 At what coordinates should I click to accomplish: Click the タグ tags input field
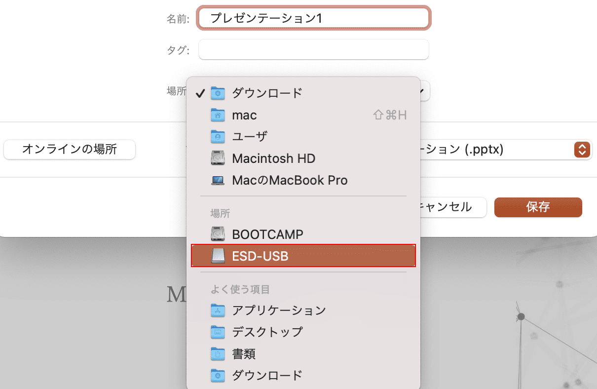point(314,50)
